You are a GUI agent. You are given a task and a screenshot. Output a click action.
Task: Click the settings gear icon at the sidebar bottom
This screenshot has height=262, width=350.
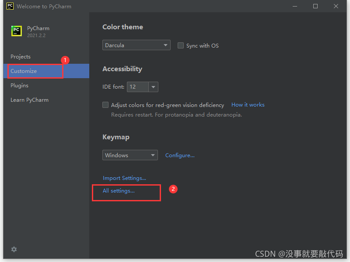(x=14, y=249)
